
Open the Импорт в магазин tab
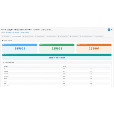[63, 36]
